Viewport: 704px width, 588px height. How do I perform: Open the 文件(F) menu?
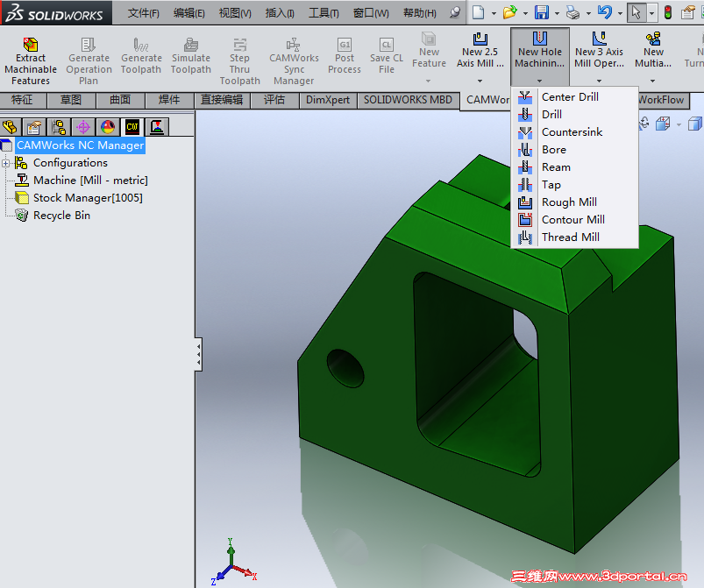[x=143, y=13]
